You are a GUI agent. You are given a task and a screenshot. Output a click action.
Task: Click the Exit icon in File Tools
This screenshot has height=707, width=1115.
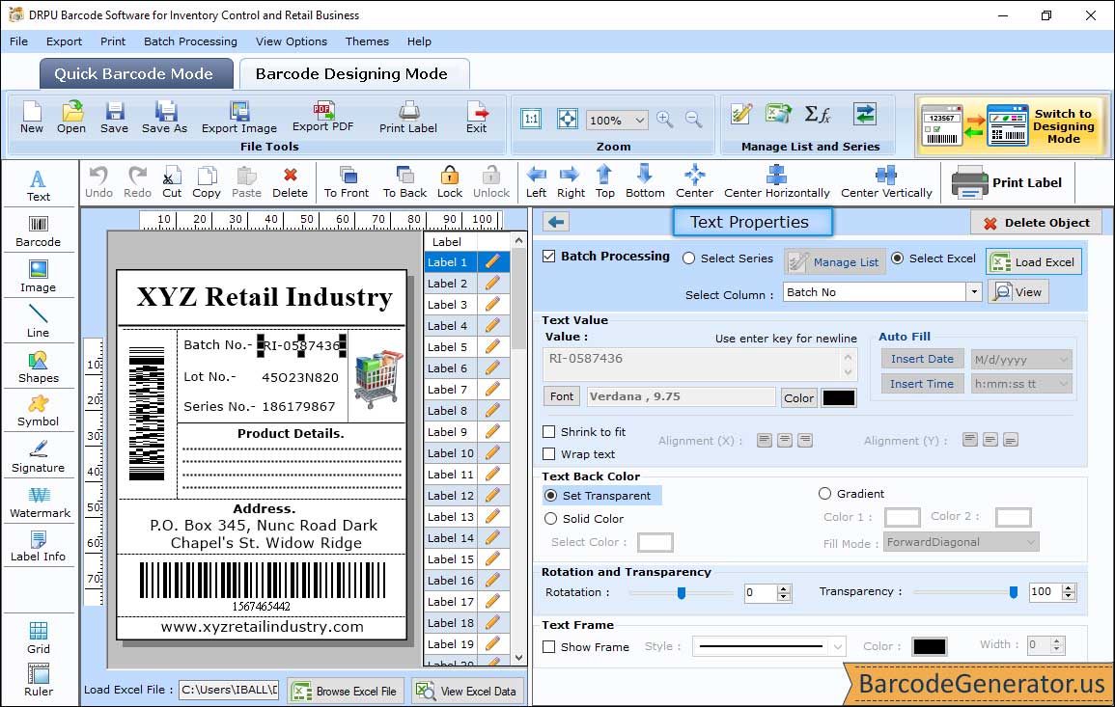477,118
